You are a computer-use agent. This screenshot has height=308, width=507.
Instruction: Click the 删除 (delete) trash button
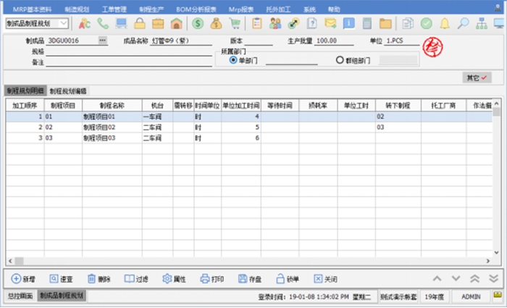coord(99,278)
